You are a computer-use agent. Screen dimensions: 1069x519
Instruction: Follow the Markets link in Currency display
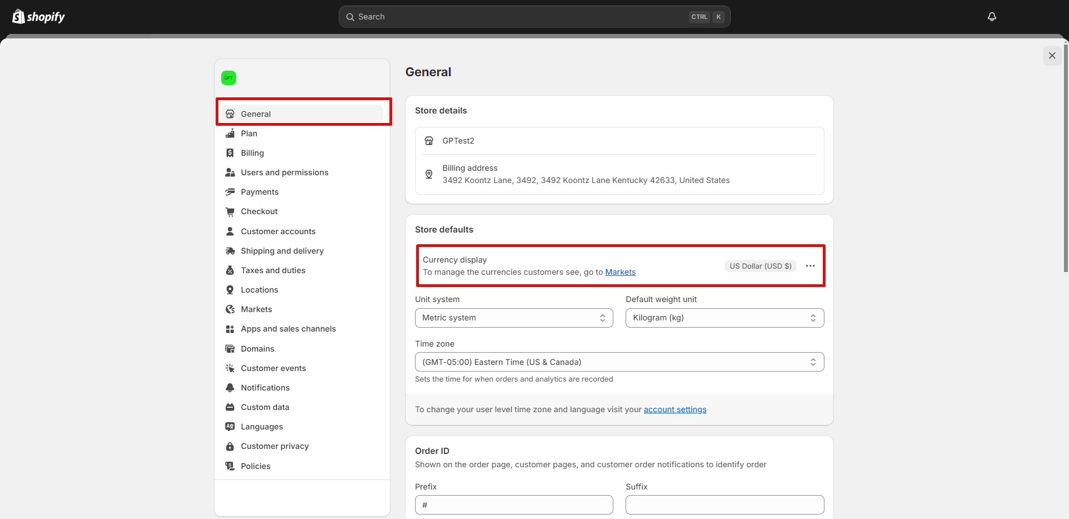point(620,272)
